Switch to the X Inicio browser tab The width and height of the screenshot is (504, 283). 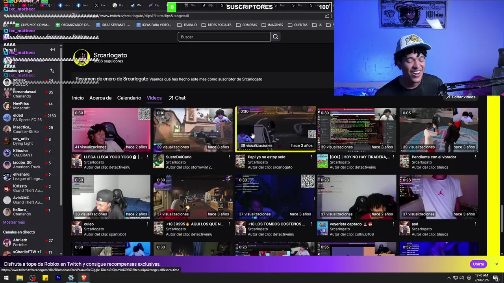pyautogui.click(x=100, y=6)
